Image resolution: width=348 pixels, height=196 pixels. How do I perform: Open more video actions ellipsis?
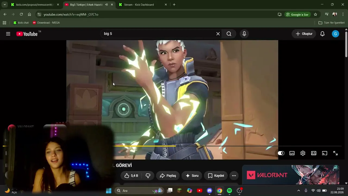(234, 176)
